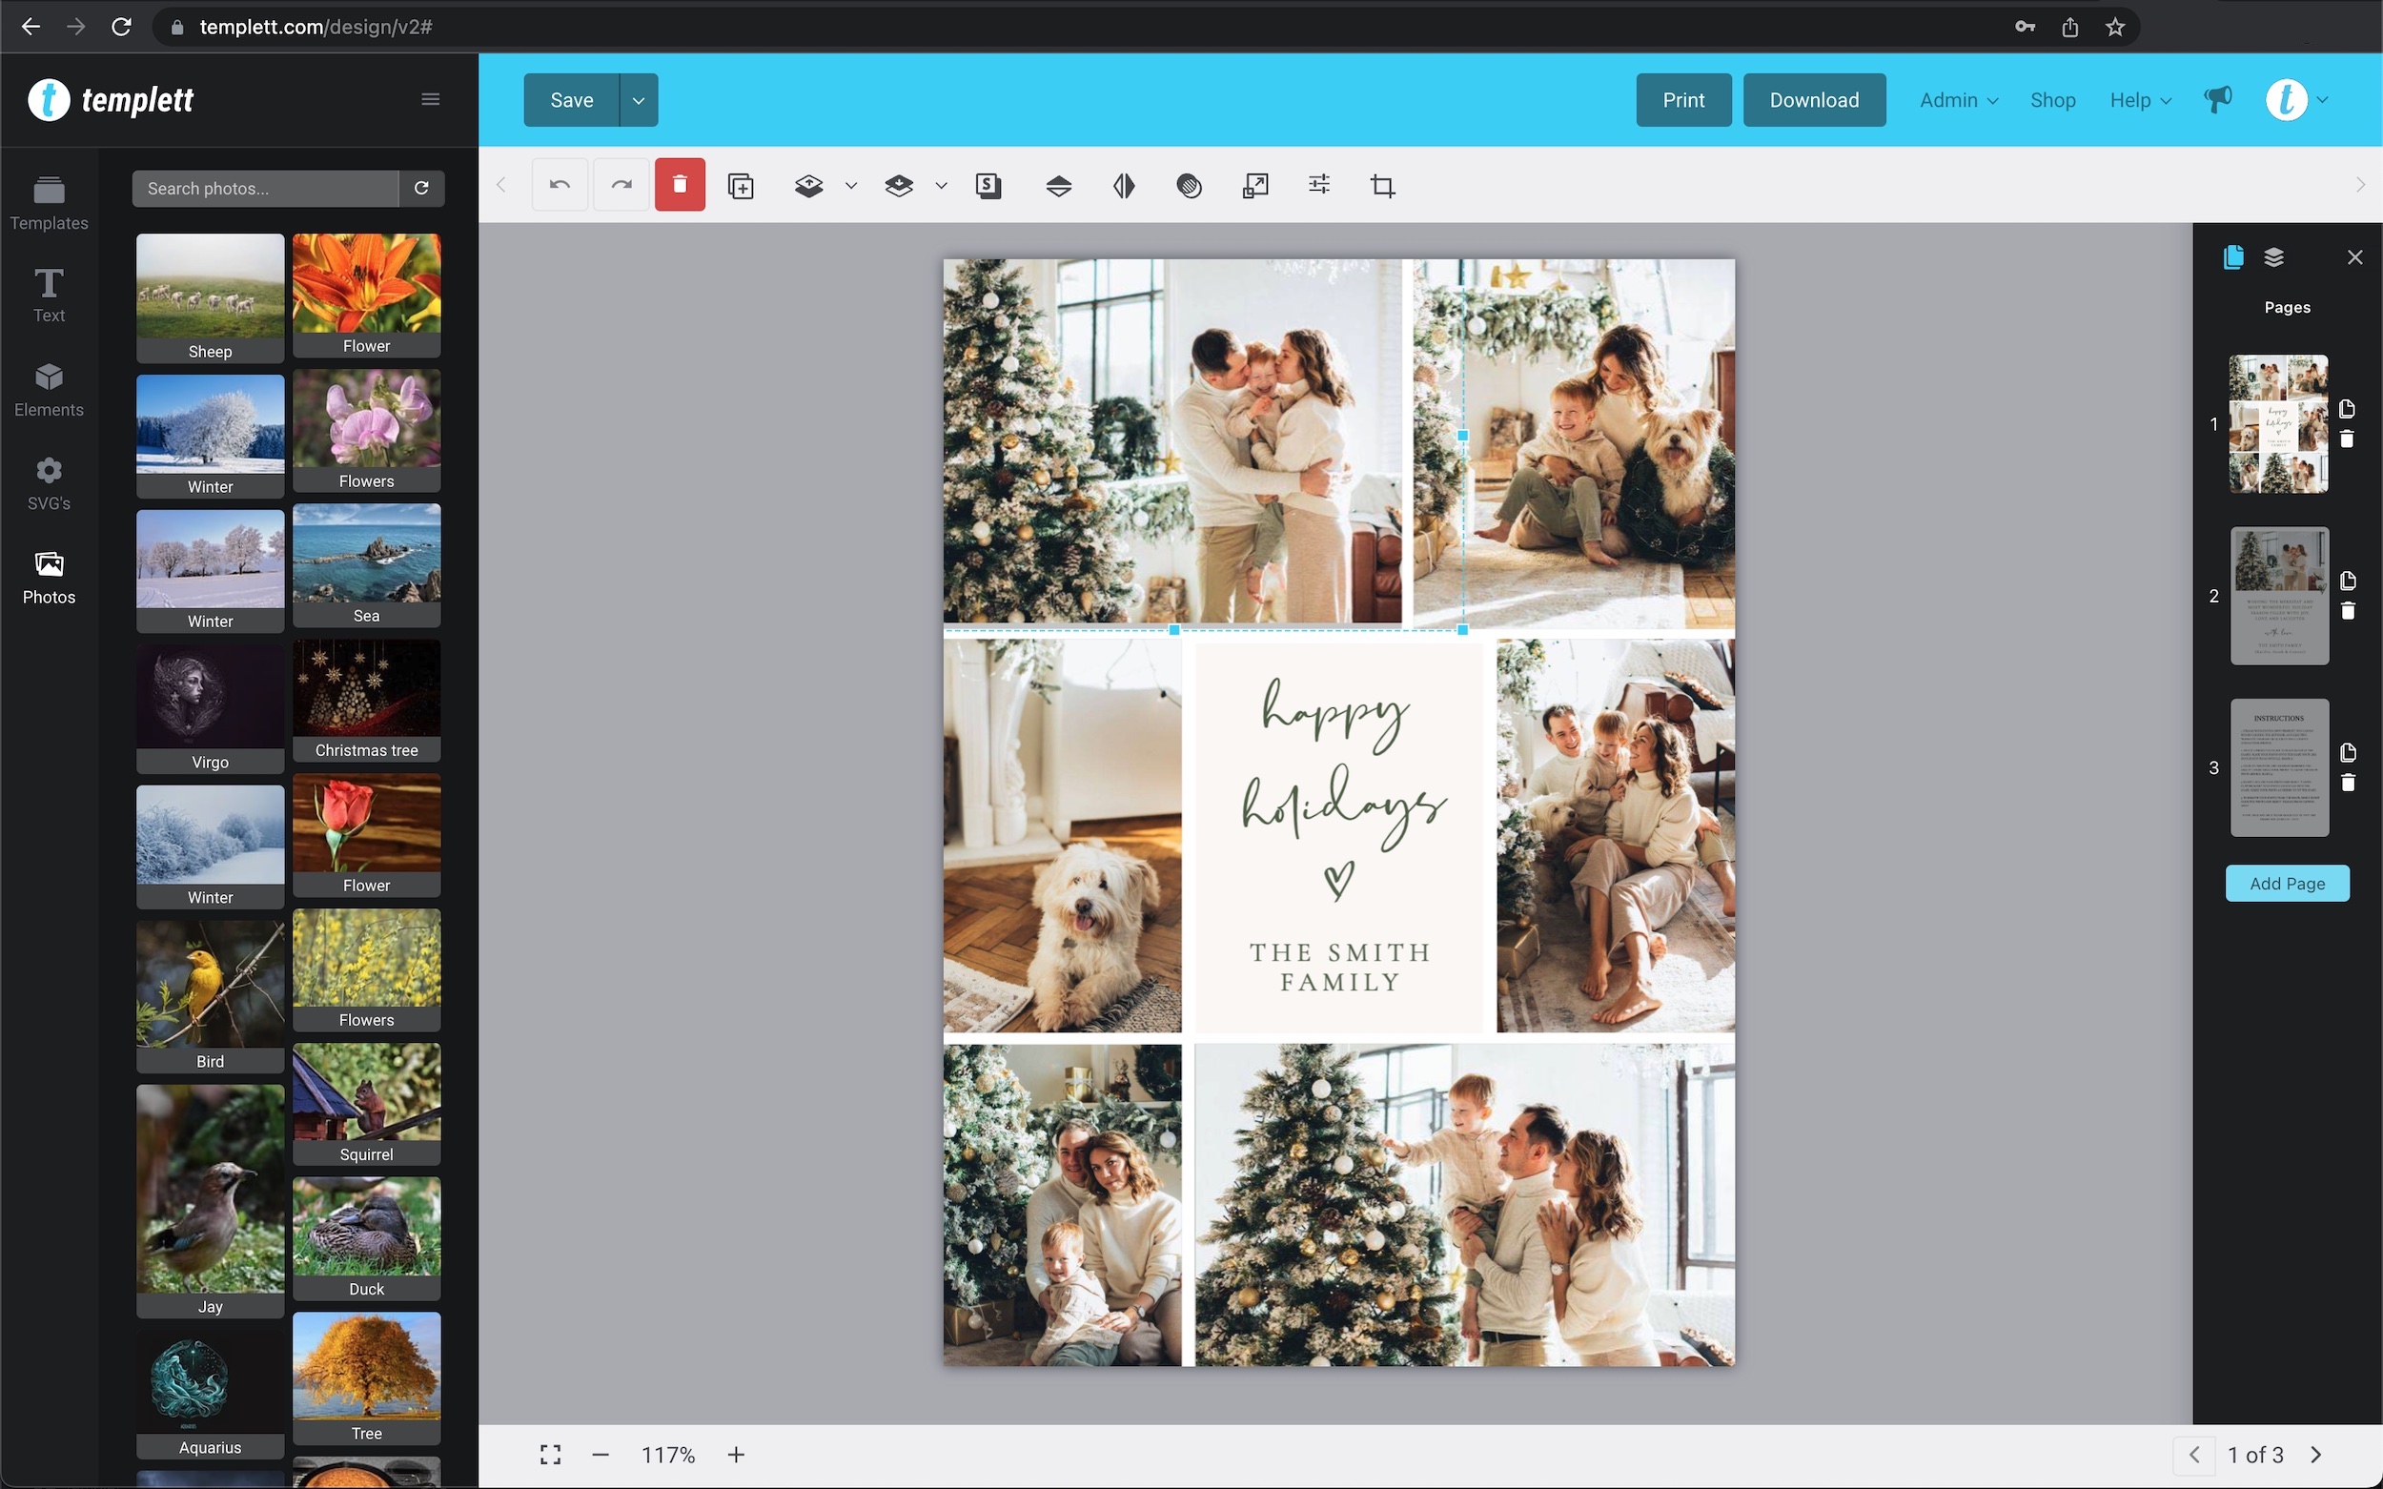Toggle the sidebar hamburger menu
This screenshot has height=1489, width=2383.
click(x=430, y=99)
